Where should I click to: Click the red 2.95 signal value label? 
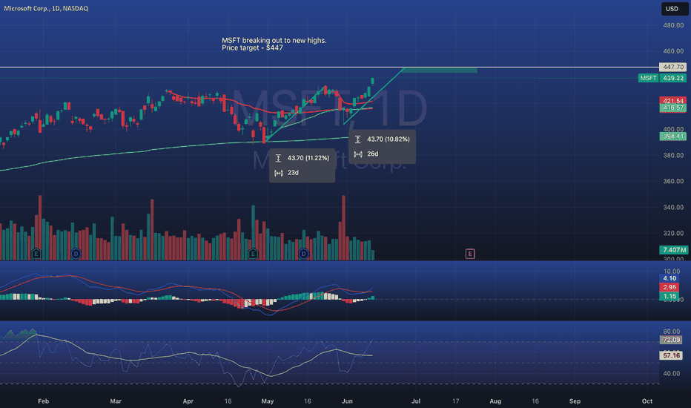pyautogui.click(x=669, y=287)
